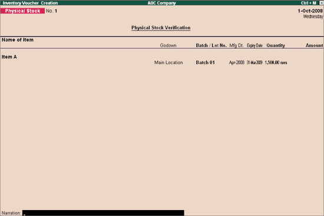Image resolution: width=324 pixels, height=216 pixels.
Task: Click the Amount column header
Action: pyautogui.click(x=314, y=45)
